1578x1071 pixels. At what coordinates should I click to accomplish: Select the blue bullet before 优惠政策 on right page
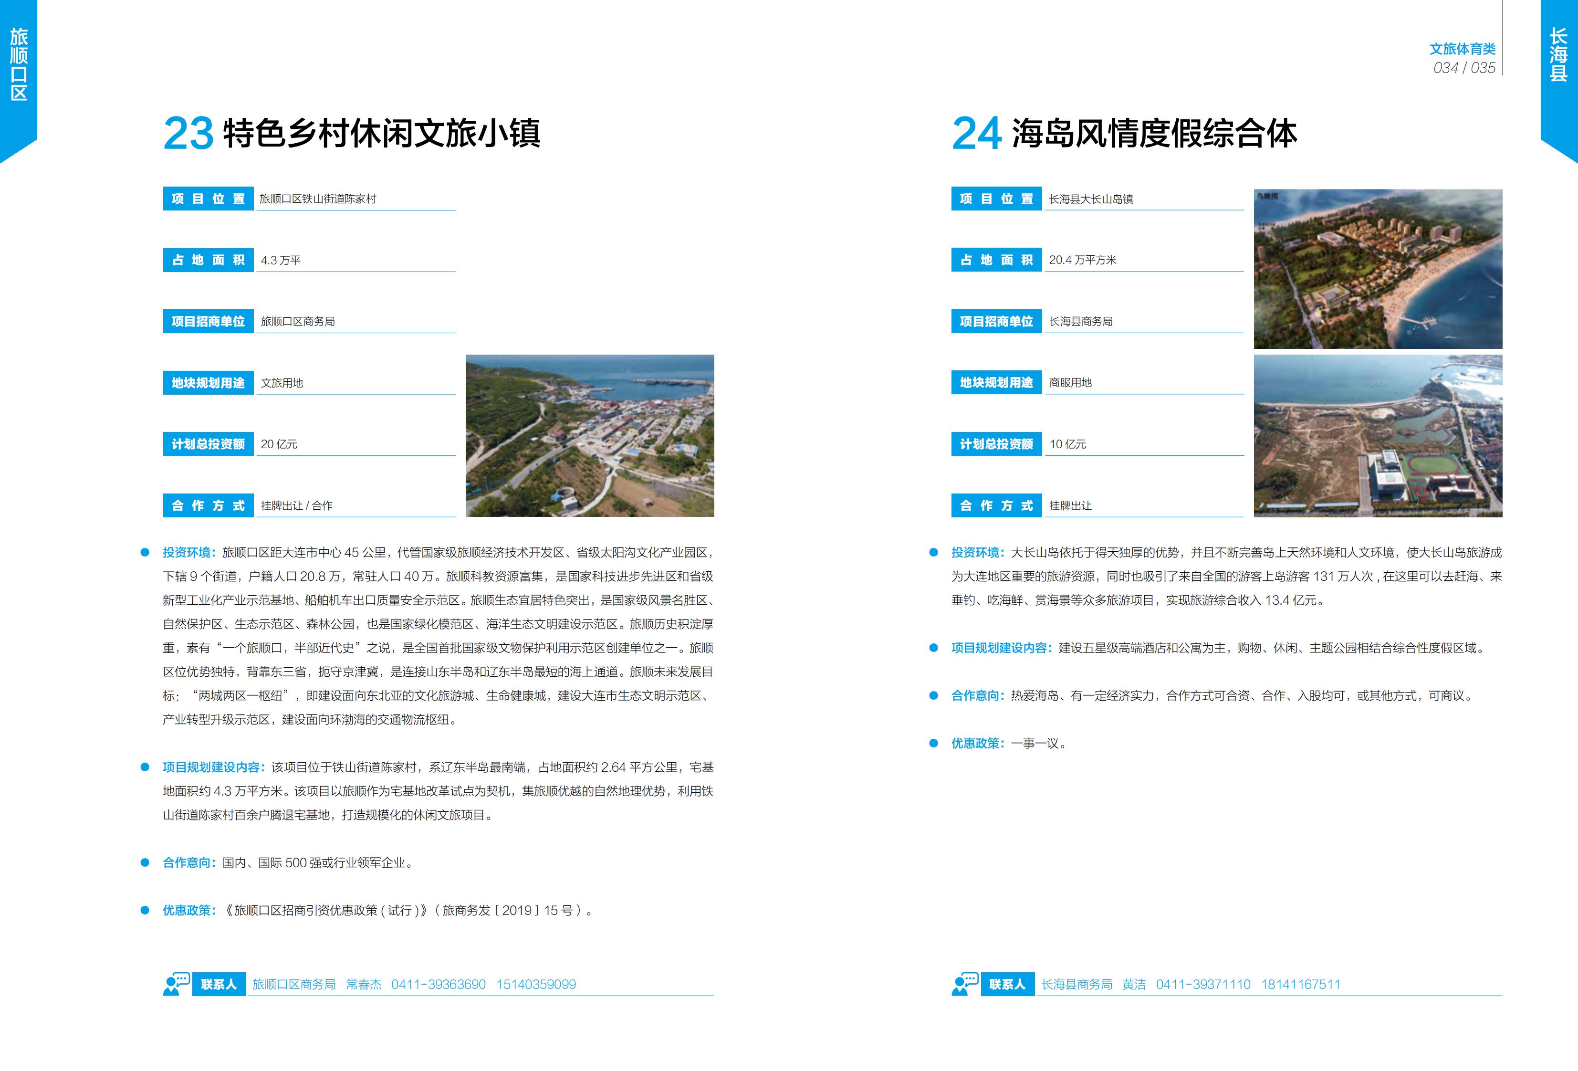click(x=935, y=743)
